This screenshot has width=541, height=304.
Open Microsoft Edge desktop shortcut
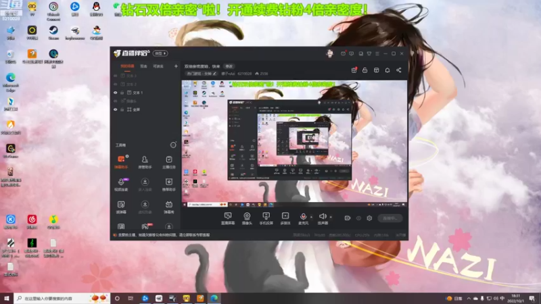click(x=10, y=82)
